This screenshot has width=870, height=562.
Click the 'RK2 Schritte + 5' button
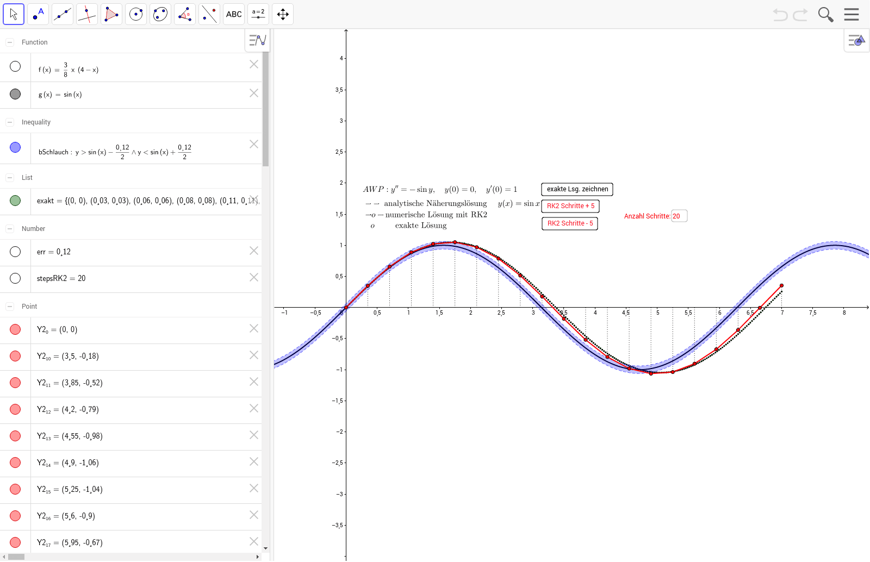(x=571, y=206)
